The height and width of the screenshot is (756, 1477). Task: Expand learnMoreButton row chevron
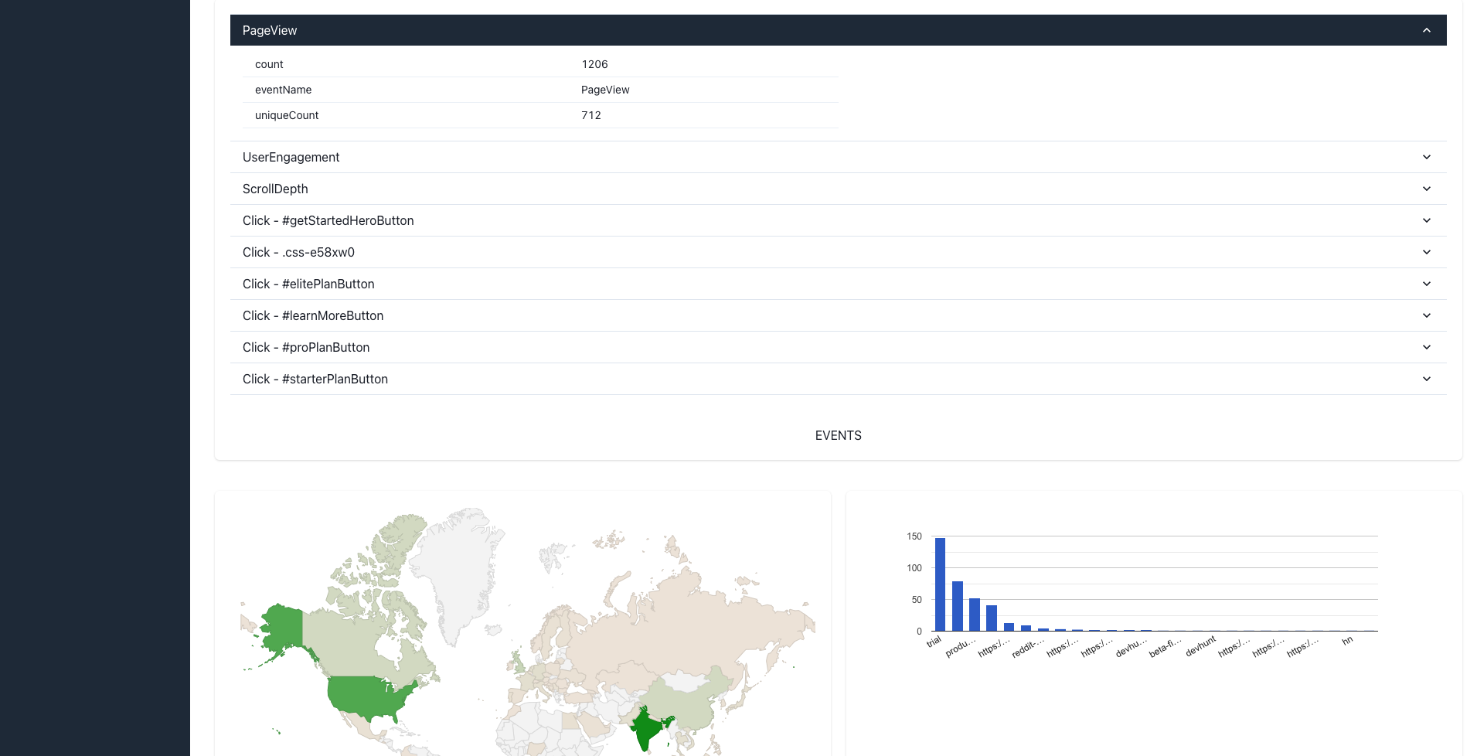click(x=1426, y=315)
